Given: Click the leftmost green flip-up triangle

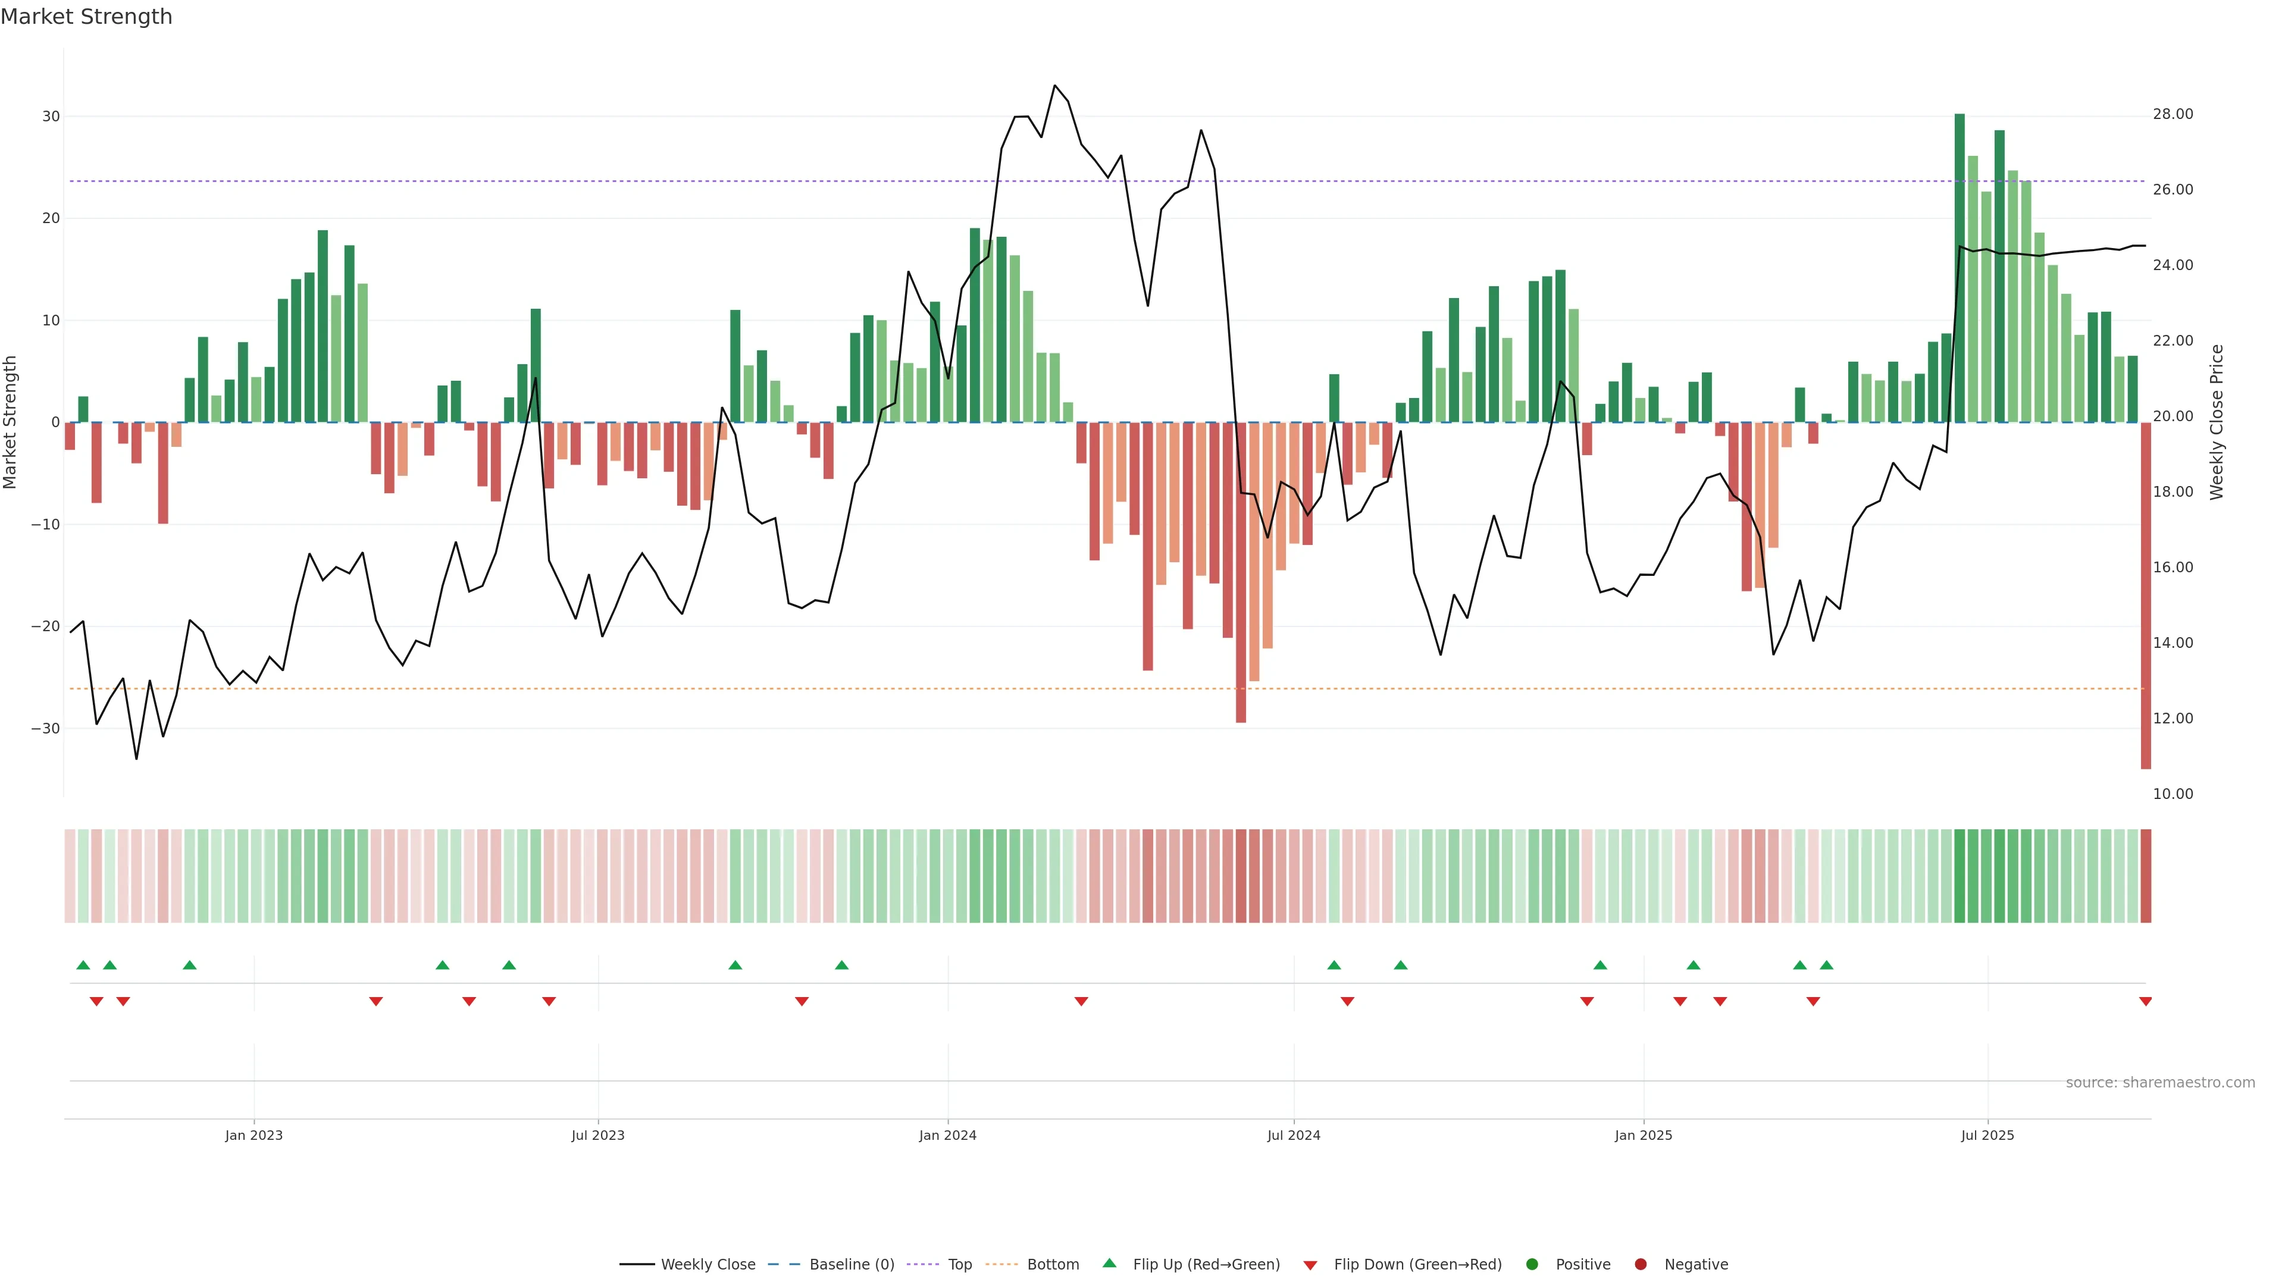Looking at the screenshot, I should (x=83, y=965).
